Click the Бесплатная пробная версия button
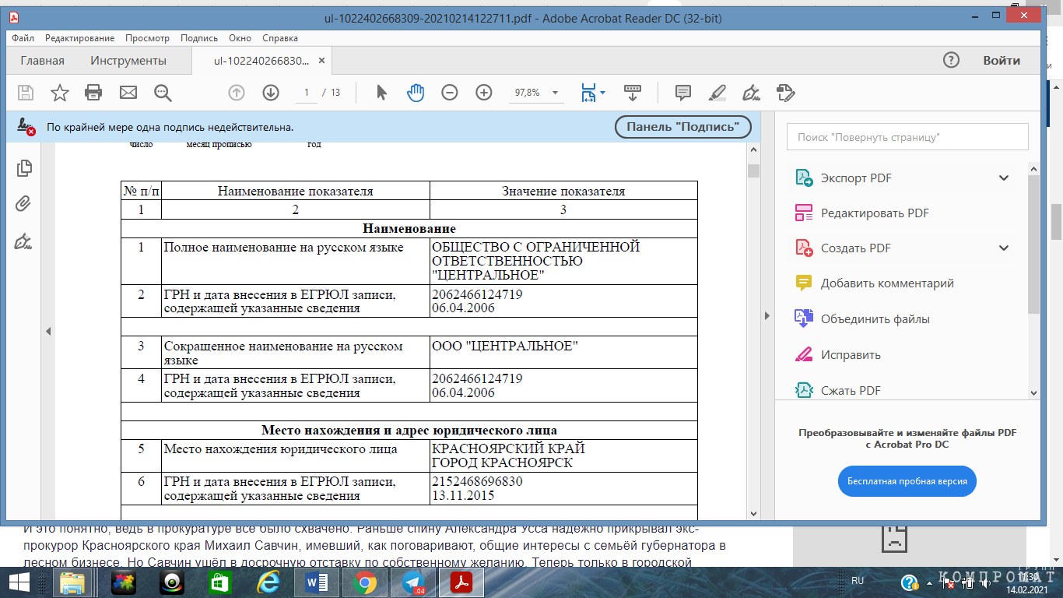The height and width of the screenshot is (598, 1063). tap(907, 481)
